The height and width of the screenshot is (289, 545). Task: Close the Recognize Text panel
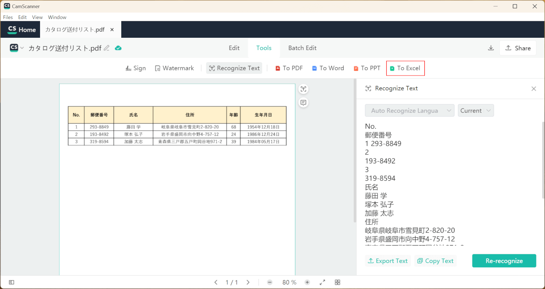[x=534, y=89]
